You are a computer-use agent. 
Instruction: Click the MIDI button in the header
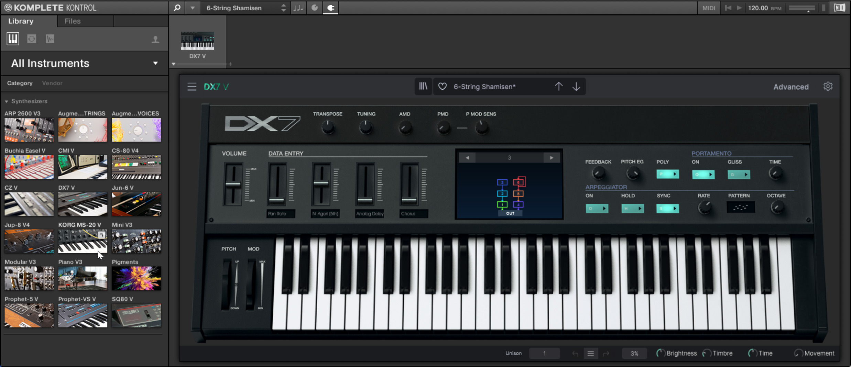tap(709, 8)
